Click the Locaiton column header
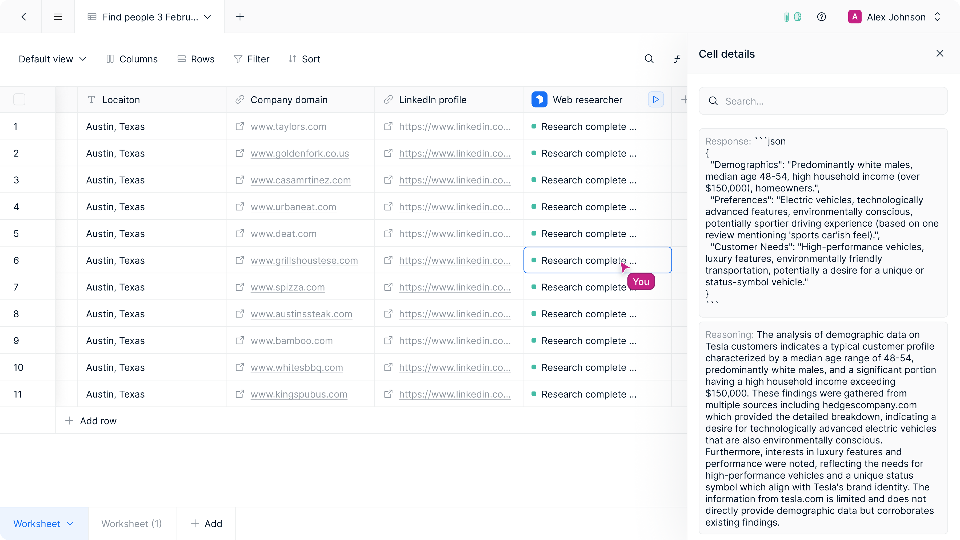The height and width of the screenshot is (540, 960). [152, 99]
